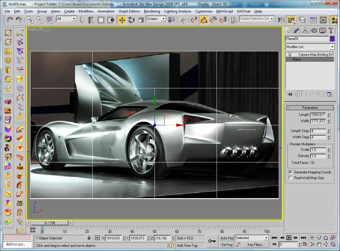The height and width of the screenshot is (251, 340).
Task: Open the Lighting Analysis menu
Action: point(178,11)
